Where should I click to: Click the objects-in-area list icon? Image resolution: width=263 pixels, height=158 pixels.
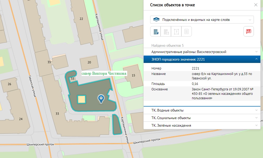(166, 31)
